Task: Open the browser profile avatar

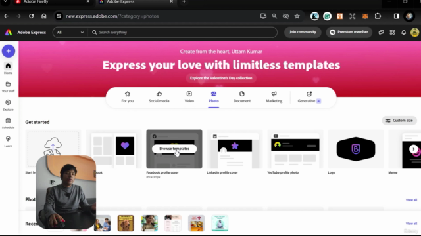Action: [x=409, y=16]
